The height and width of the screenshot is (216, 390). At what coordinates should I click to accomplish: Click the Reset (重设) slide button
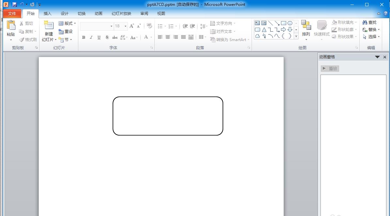coord(66,32)
